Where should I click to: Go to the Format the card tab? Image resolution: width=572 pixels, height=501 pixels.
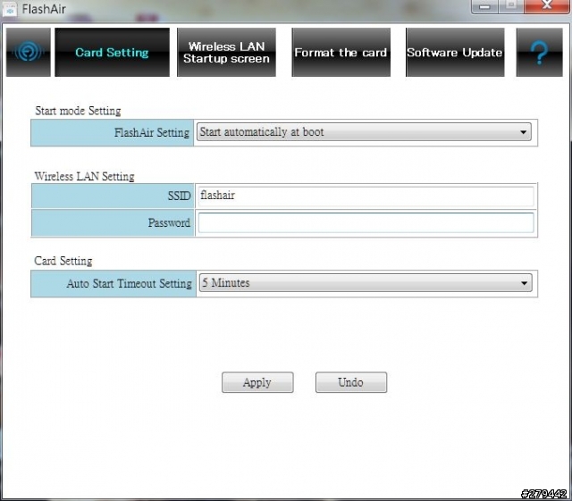pyautogui.click(x=341, y=52)
